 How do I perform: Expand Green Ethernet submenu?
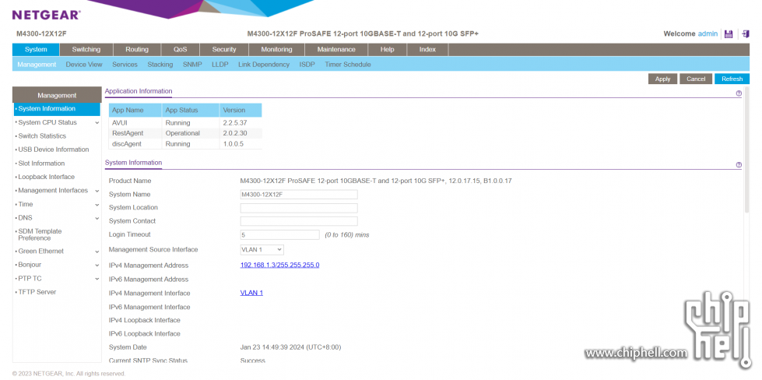coord(97,252)
